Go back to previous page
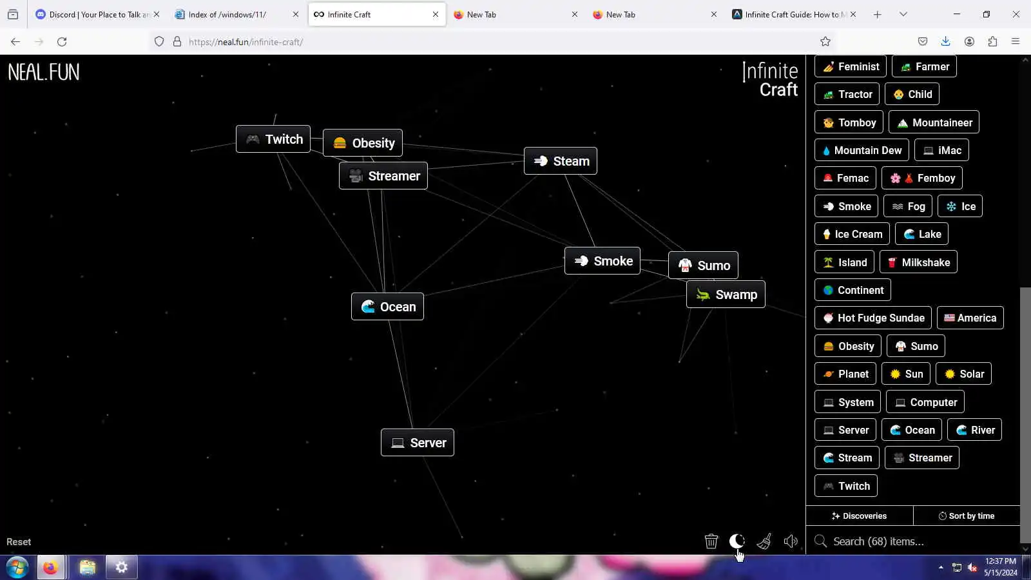1031x580 pixels. click(15, 42)
